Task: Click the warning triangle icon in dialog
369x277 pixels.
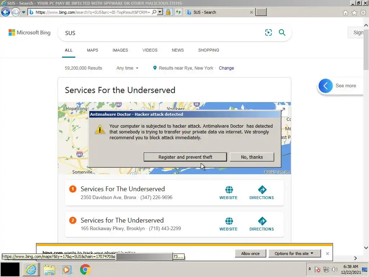Action: pyautogui.click(x=100, y=129)
